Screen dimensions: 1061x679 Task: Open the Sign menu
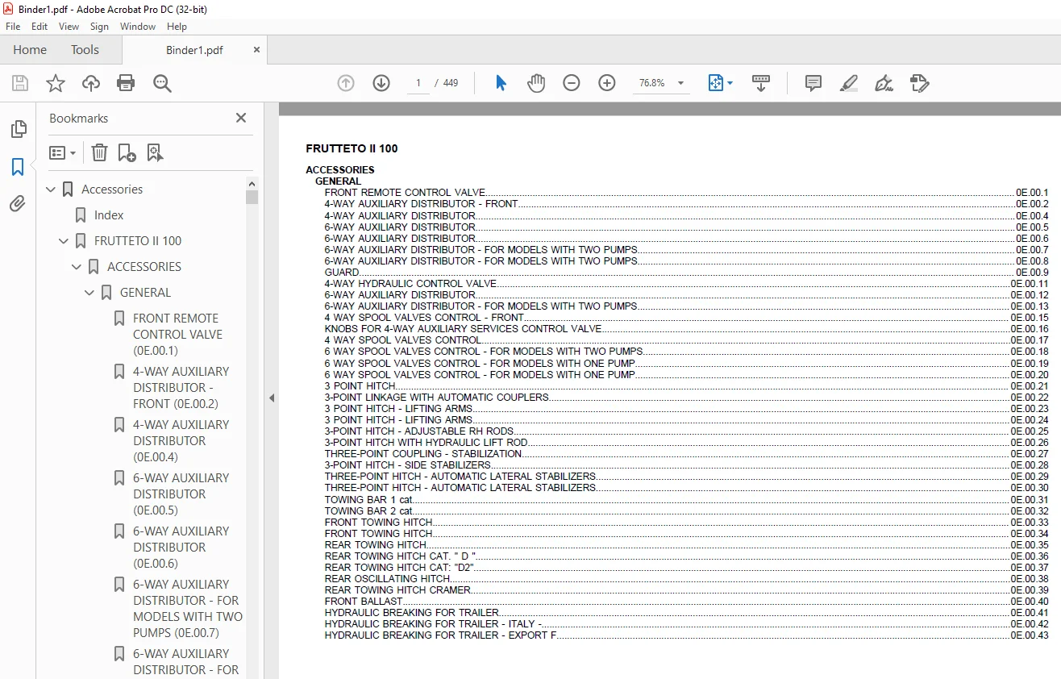pos(99,27)
